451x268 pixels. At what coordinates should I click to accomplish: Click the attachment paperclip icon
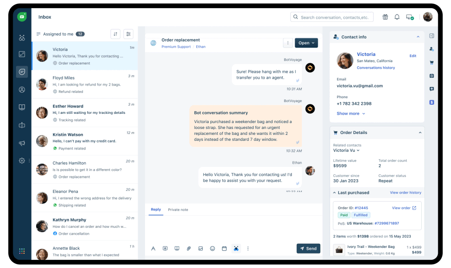click(x=188, y=249)
